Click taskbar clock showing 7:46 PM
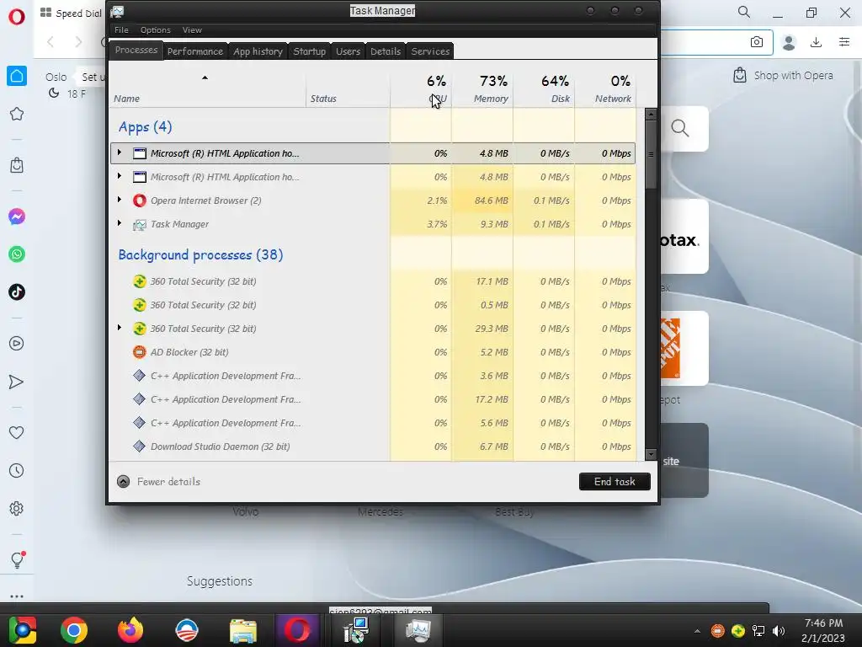 823,630
